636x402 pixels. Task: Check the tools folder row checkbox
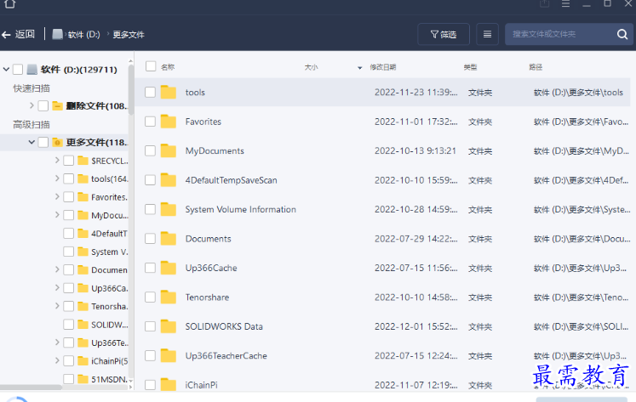coord(150,93)
